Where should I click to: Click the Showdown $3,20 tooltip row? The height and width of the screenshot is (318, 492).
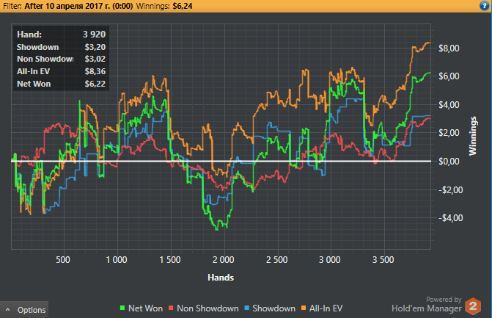point(61,47)
